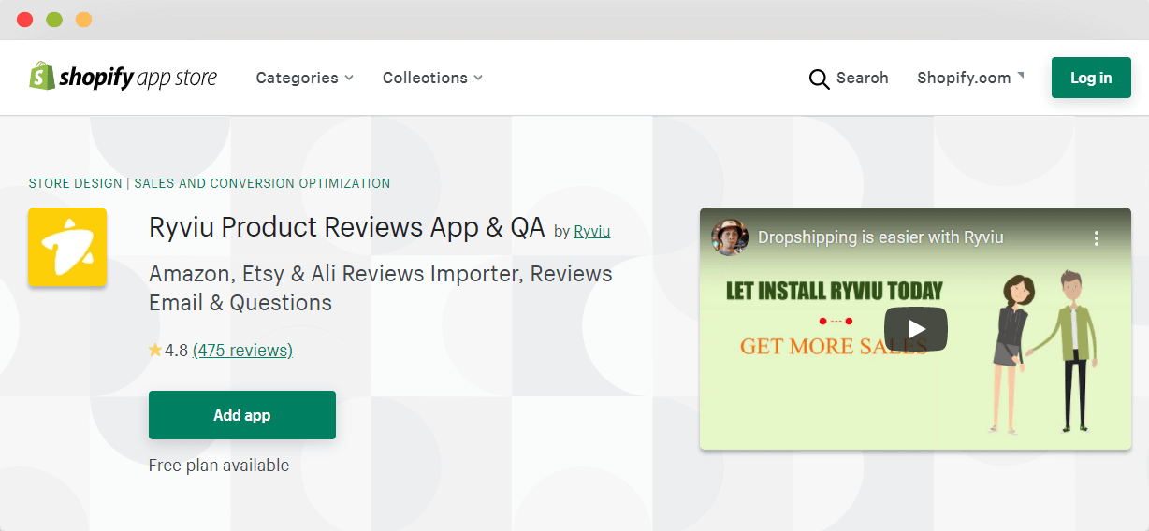The width and height of the screenshot is (1149, 531).
Task: Click the video title 'Dropshipping is easier with Ryviu'
Action: [880, 237]
